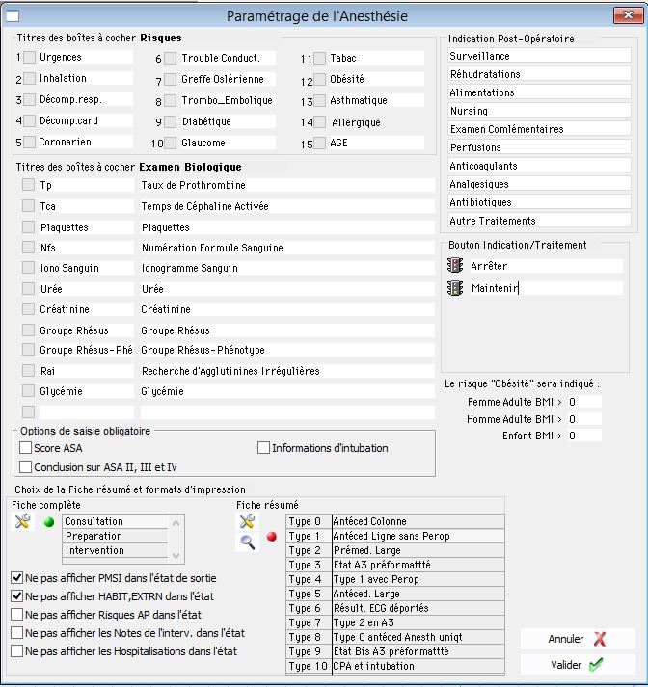The height and width of the screenshot is (687, 648).
Task: Edit the Anticoagulants indication field
Action: 540,166
